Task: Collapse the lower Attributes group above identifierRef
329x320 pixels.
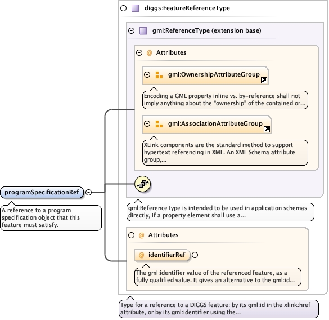Action: click(x=132, y=235)
